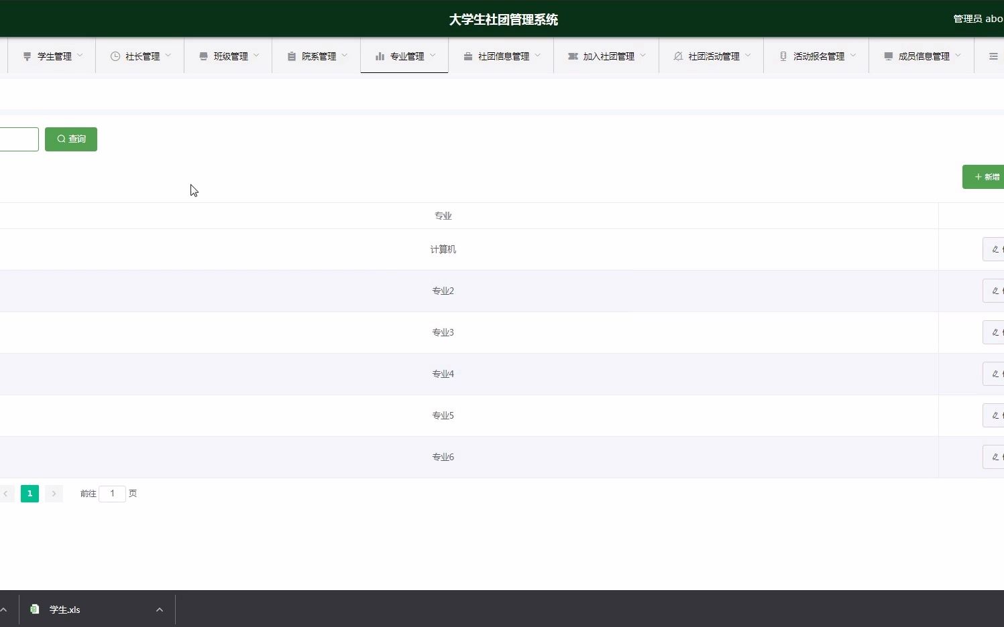Open the 班级管理 menu
The width and height of the screenshot is (1004, 627).
228,56
